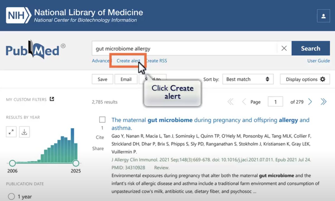335x201 pixels.
Task: Select the 2025 end year slider handle
Action: tap(76, 163)
